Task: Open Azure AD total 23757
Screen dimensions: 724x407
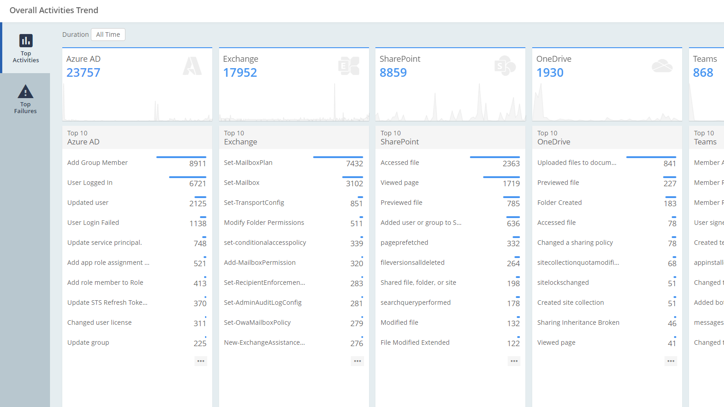Action: [83, 73]
